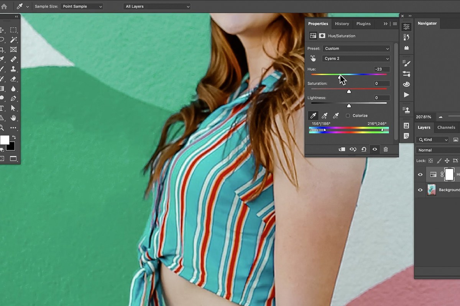Open the Actions panel play icon
The height and width of the screenshot is (306, 460).
click(x=406, y=95)
